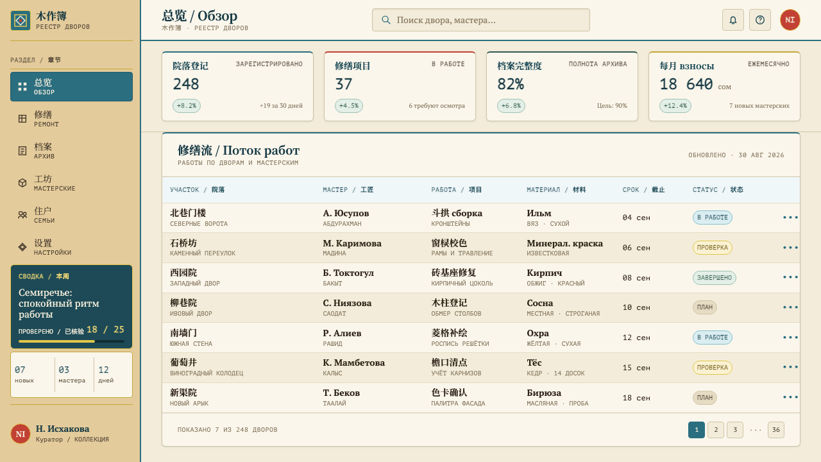
Task: Click the Мастерские cube icon in sidebar
Action: [22, 183]
